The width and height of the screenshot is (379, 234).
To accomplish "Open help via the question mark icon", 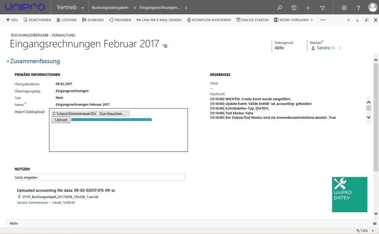I will click(358, 8).
